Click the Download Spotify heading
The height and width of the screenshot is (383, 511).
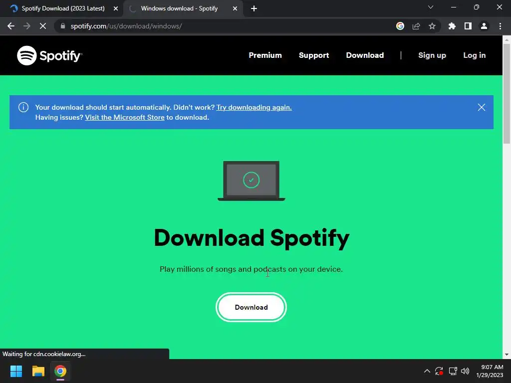tap(252, 238)
